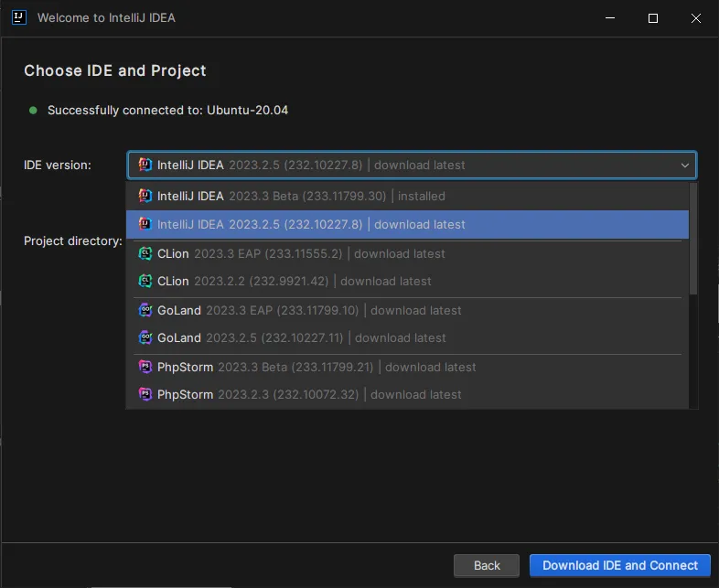Click Successfully connected to Ubuntu-20.04 text
719x588 pixels.
coord(167,111)
